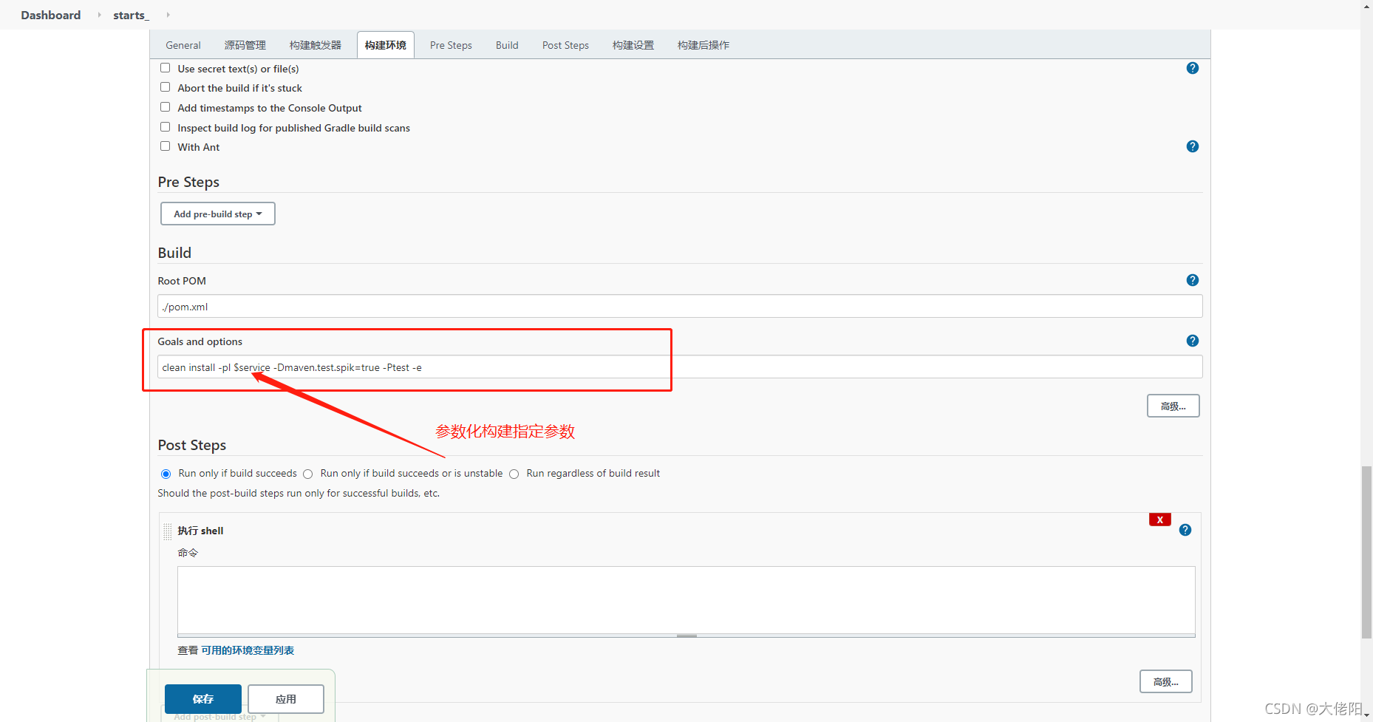Go to 构建后操作 tab
This screenshot has width=1373, height=722.
pos(703,45)
